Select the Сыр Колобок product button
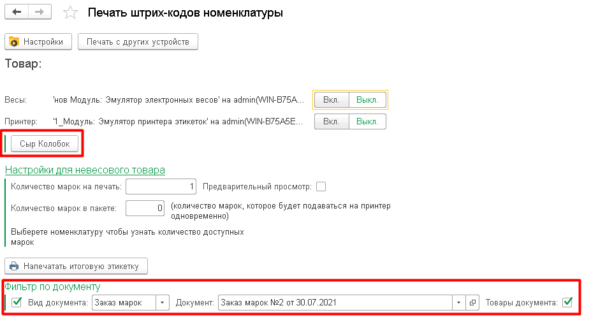 click(45, 143)
